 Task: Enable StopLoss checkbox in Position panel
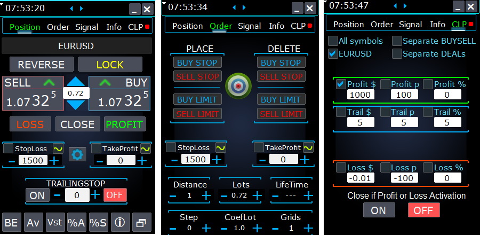pos(8,148)
